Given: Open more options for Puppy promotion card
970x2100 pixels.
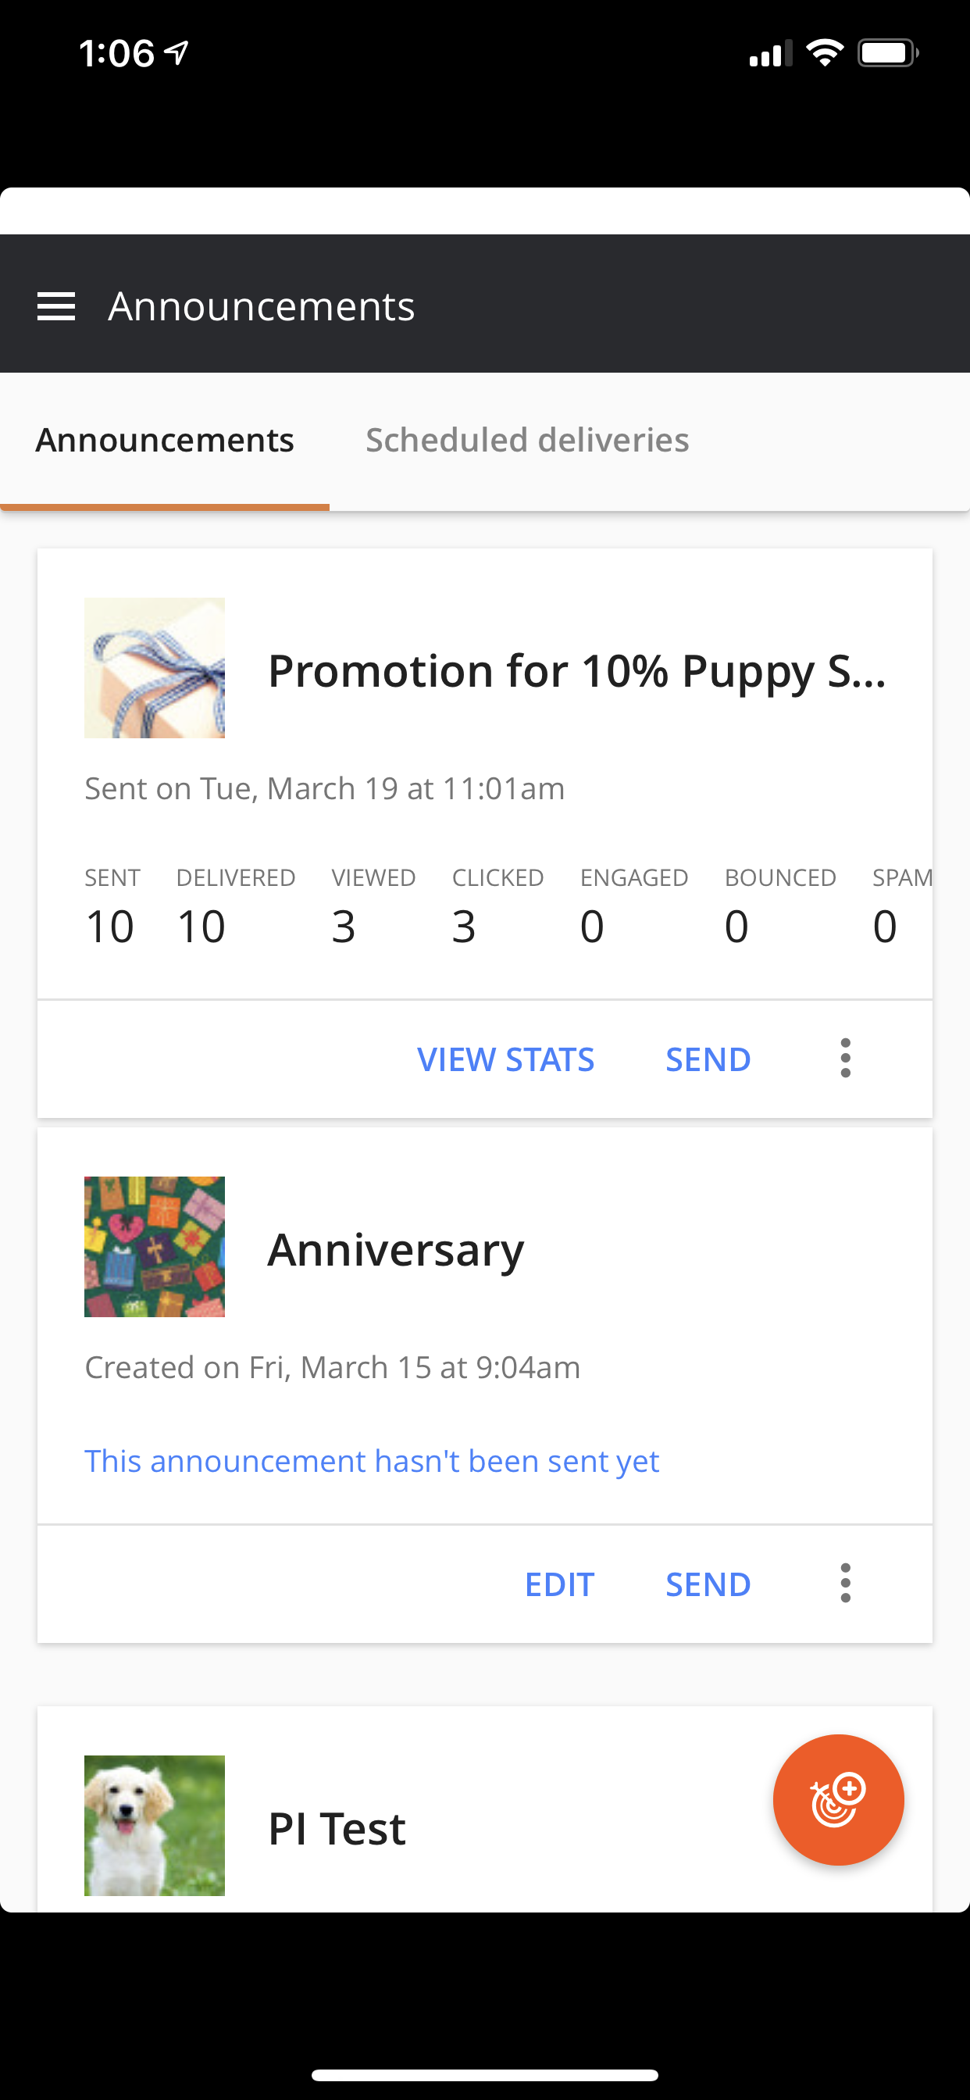Looking at the screenshot, I should pyautogui.click(x=845, y=1058).
